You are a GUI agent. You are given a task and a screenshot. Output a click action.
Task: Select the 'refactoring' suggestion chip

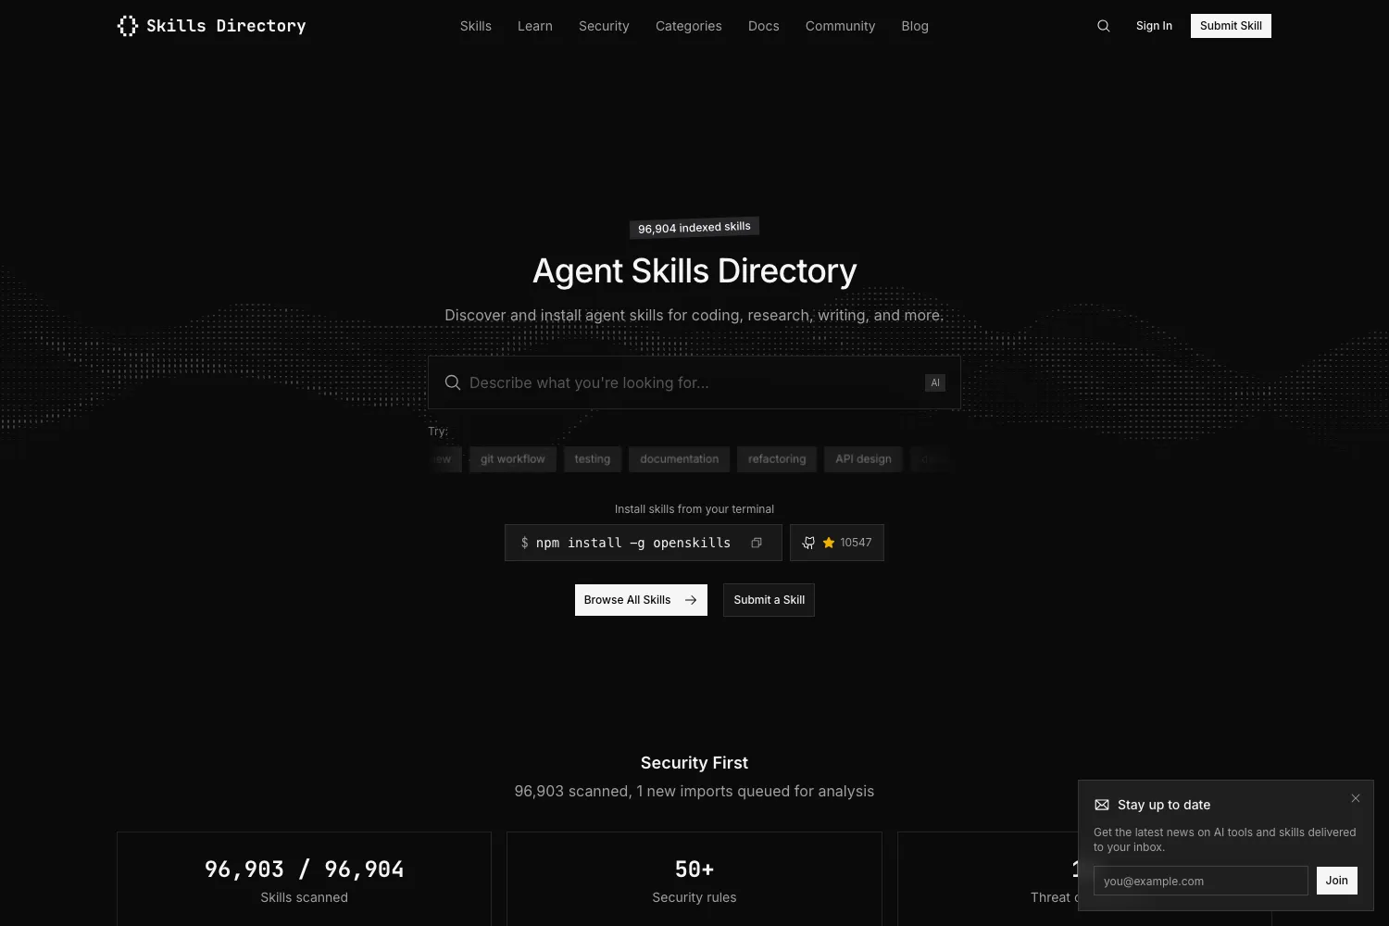777,459
